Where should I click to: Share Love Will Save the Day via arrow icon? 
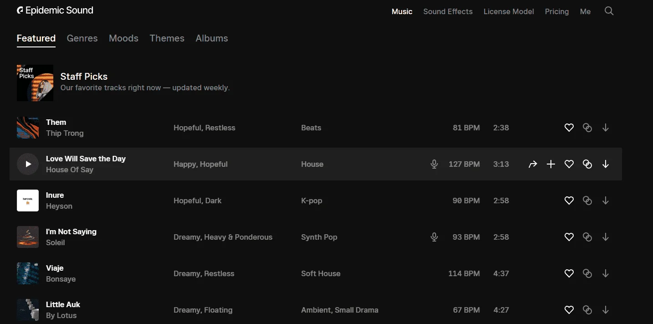coord(533,165)
